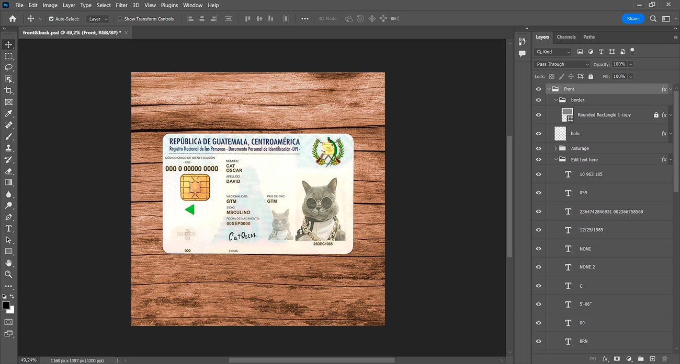Open the Filter menu

click(x=121, y=5)
